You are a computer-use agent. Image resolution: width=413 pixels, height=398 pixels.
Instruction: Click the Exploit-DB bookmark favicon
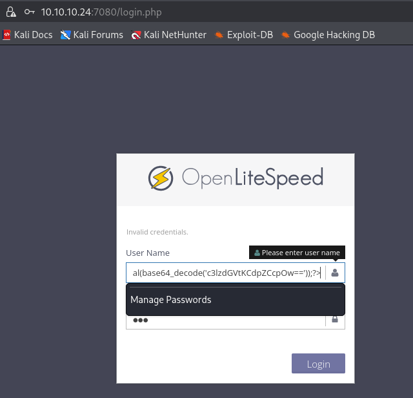(219, 35)
